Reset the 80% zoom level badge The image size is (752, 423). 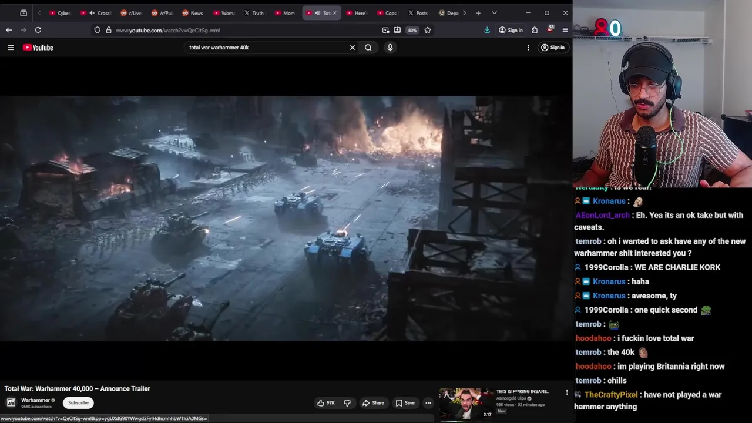412,30
